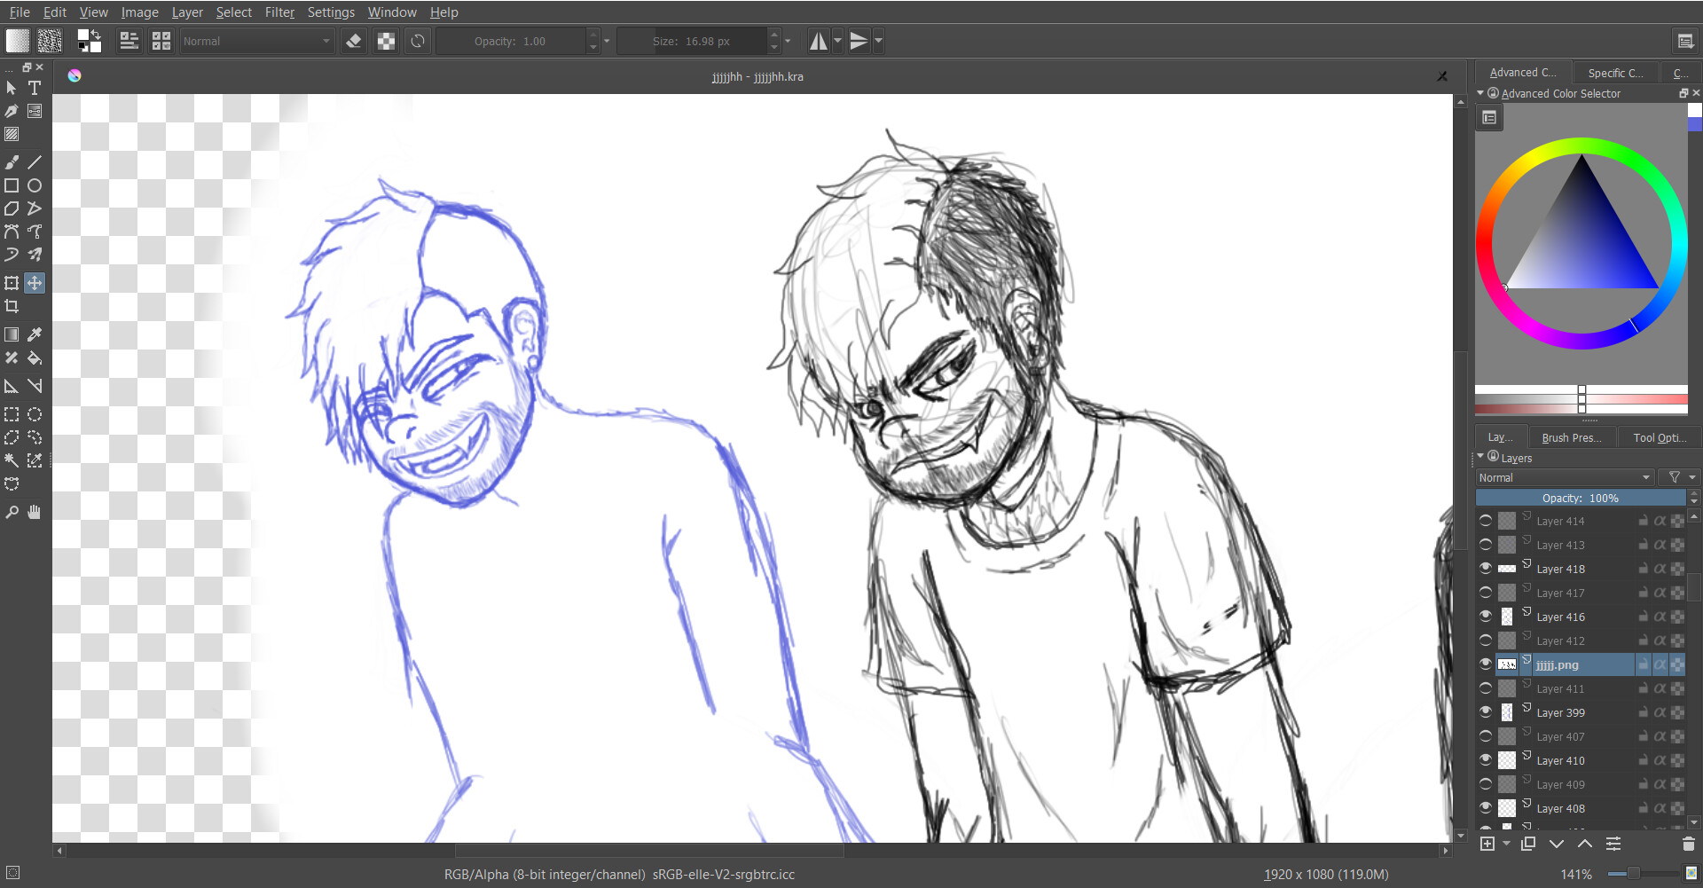Choose the Text tool
Screen dimensions: 1703x888
[x=35, y=88]
